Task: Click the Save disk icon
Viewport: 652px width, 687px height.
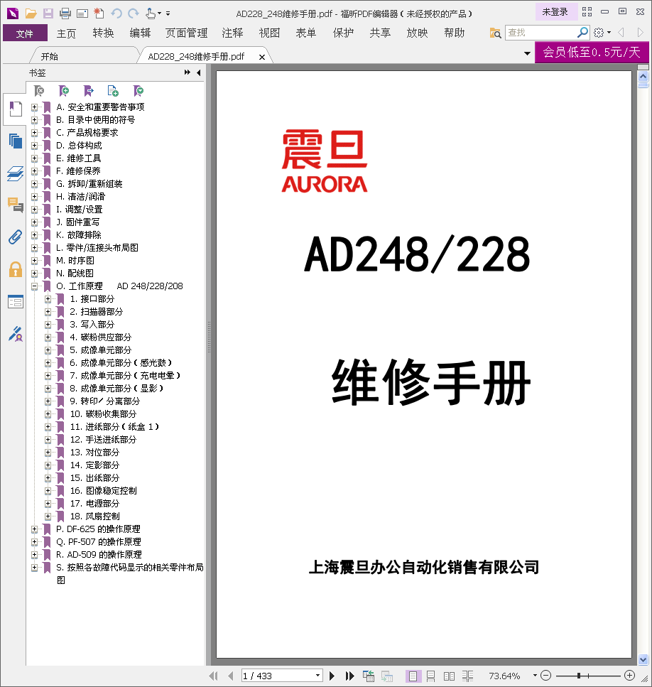Action: coord(48,13)
